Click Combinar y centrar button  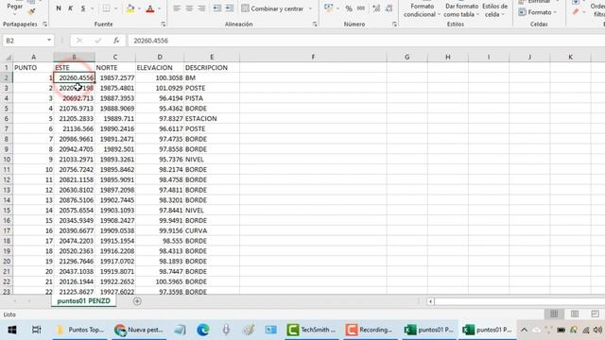coord(272,8)
